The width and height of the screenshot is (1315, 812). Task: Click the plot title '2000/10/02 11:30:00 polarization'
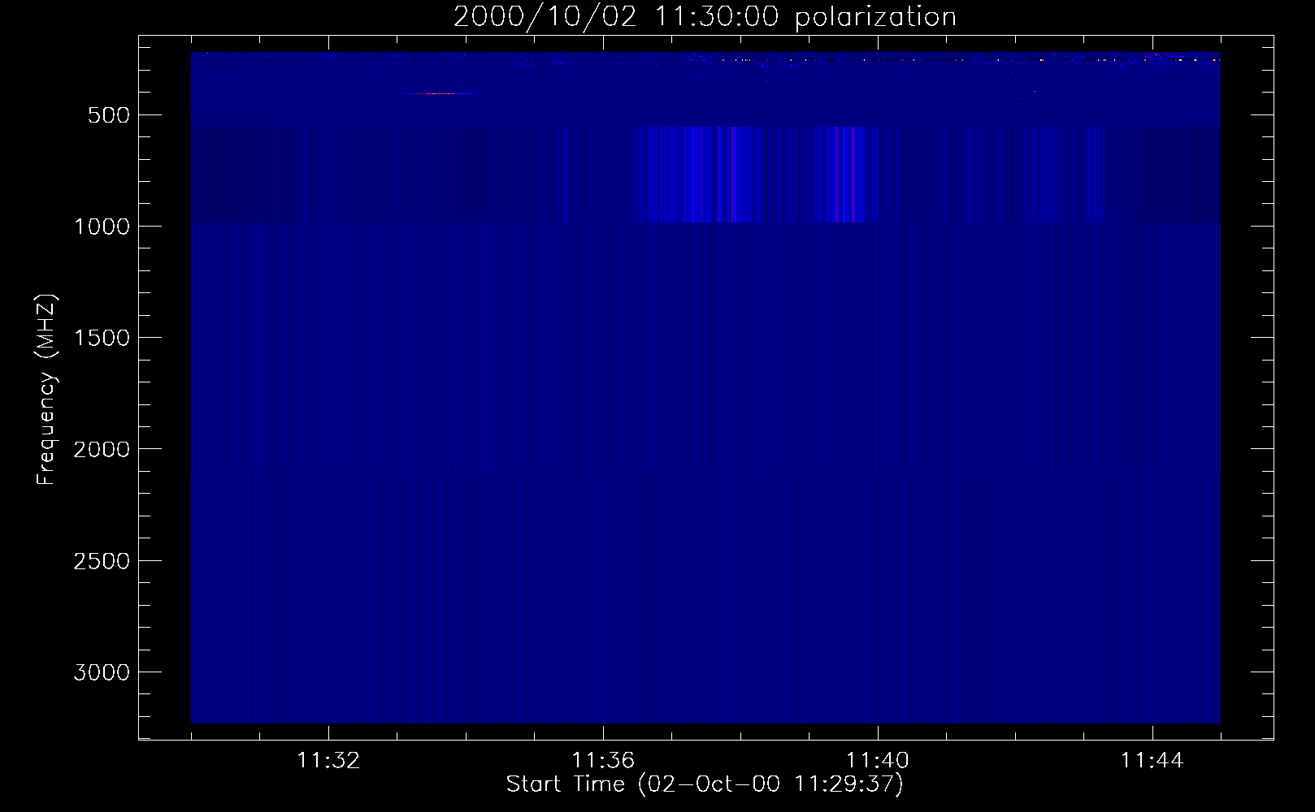[705, 17]
